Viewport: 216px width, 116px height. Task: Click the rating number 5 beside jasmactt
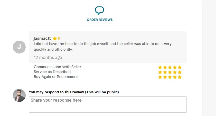[59, 39]
